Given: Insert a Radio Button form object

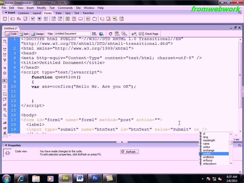Looking at the screenshot, I should (x=39, y=19).
